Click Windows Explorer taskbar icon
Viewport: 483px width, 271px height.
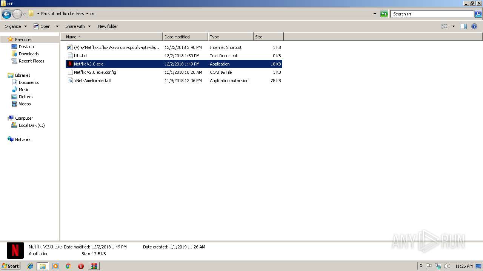pyautogui.click(x=43, y=266)
